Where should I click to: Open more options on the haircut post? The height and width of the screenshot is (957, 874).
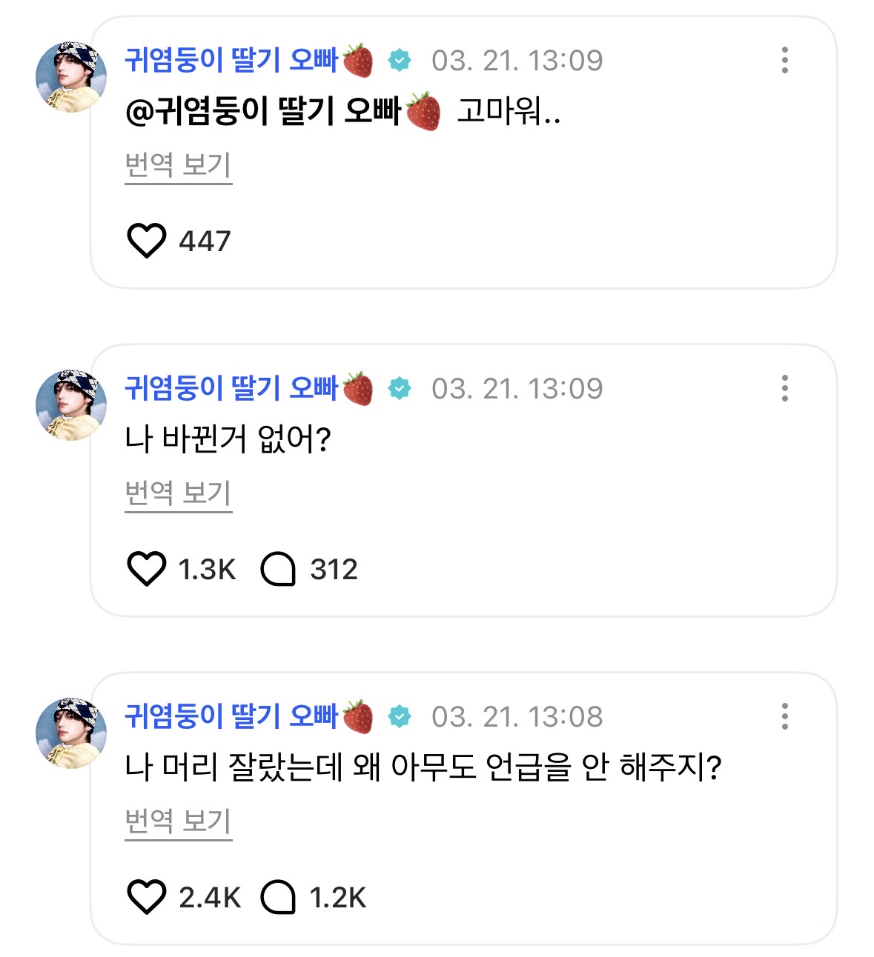tap(784, 716)
